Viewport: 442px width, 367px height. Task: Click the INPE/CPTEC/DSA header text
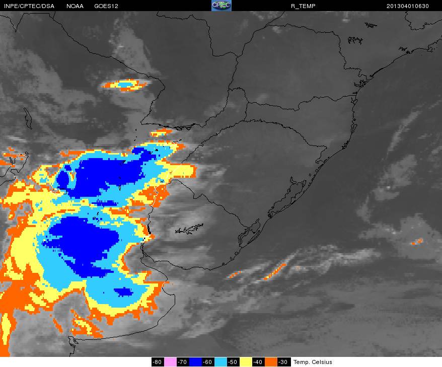29,6
